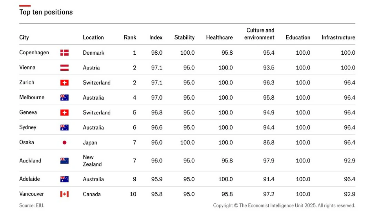The height and width of the screenshot is (214, 382).
Task: Click the Source: EIU footnote
Action: pyautogui.click(x=32, y=205)
